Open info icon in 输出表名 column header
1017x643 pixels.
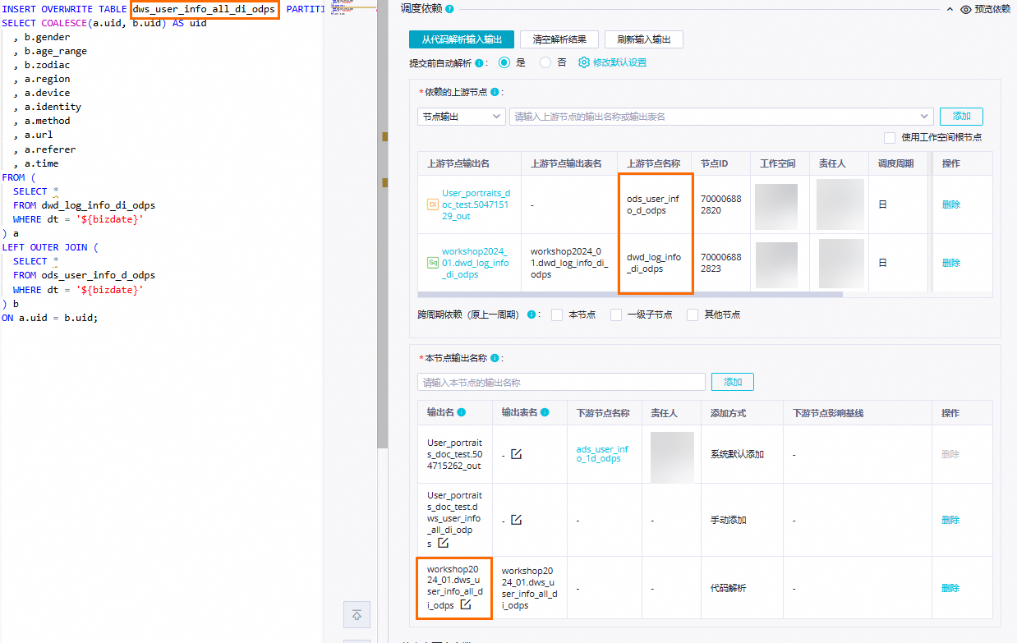pos(545,413)
